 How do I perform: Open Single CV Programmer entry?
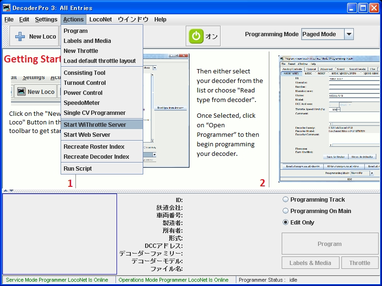coord(102,113)
